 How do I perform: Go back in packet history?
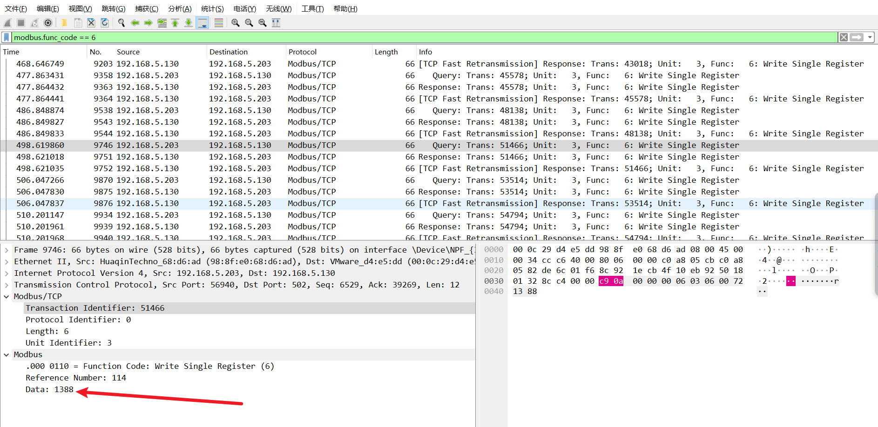(x=135, y=23)
